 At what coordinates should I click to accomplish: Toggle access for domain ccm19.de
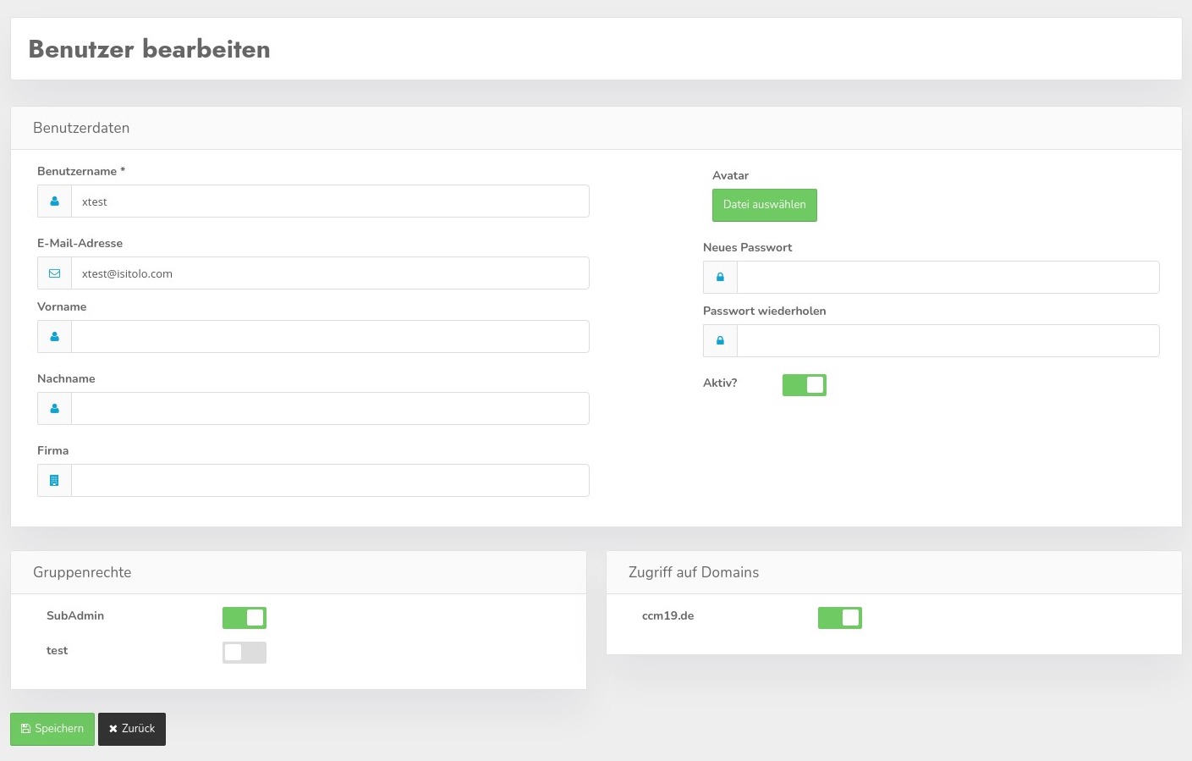tap(839, 618)
